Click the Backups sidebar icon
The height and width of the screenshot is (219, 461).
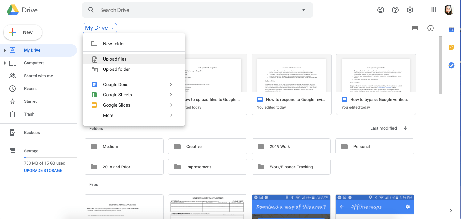[x=12, y=132]
